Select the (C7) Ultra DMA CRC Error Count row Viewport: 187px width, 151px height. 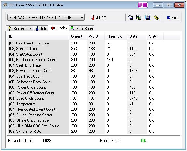click(86, 126)
